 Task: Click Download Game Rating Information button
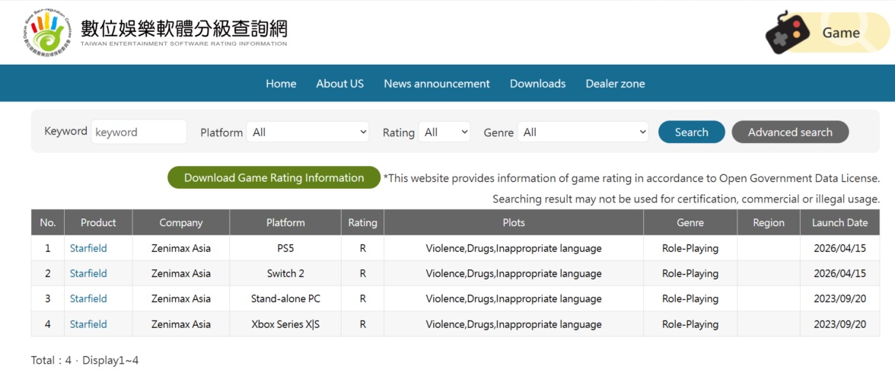(x=274, y=178)
